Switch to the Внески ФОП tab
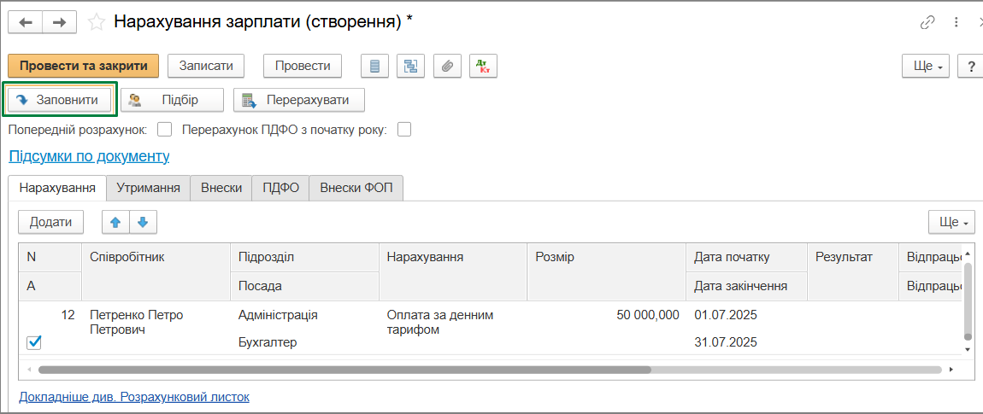Screen dimensions: 983x414 point(356,188)
